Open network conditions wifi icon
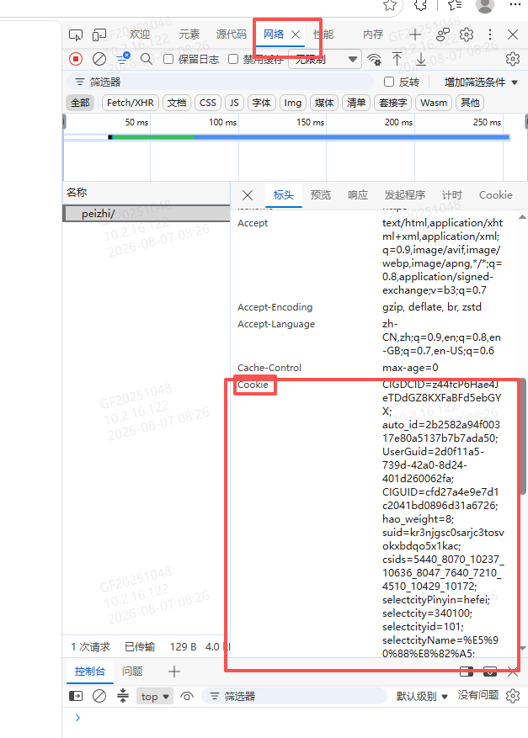This screenshot has height=738, width=528. coord(375,59)
